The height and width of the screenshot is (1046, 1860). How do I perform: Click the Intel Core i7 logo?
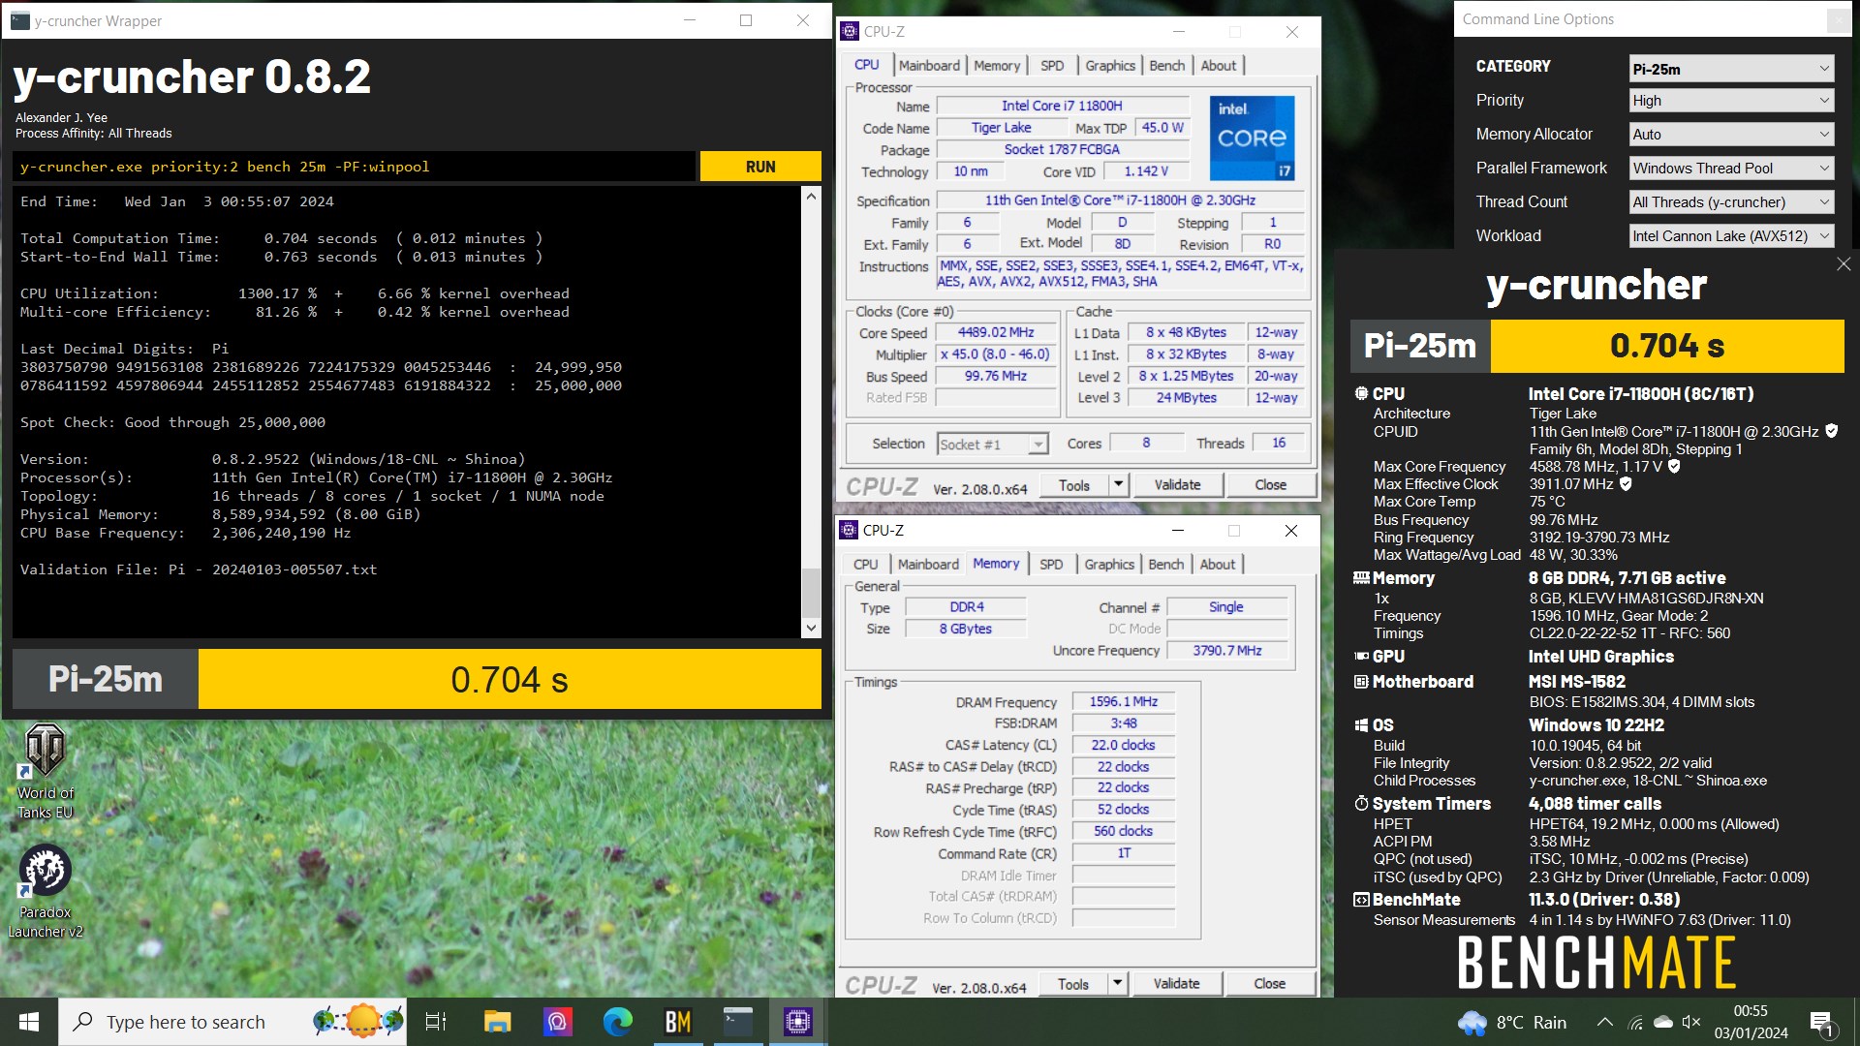[1252, 138]
